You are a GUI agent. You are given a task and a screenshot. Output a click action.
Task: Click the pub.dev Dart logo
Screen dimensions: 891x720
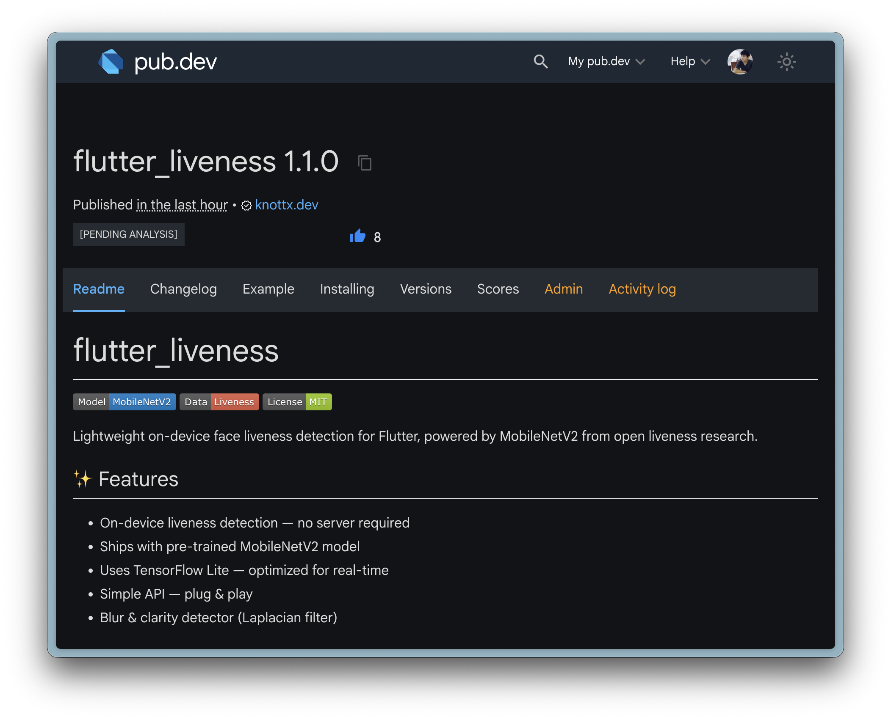111,61
